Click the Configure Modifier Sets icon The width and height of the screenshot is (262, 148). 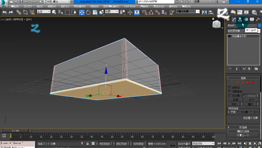(x=256, y=69)
